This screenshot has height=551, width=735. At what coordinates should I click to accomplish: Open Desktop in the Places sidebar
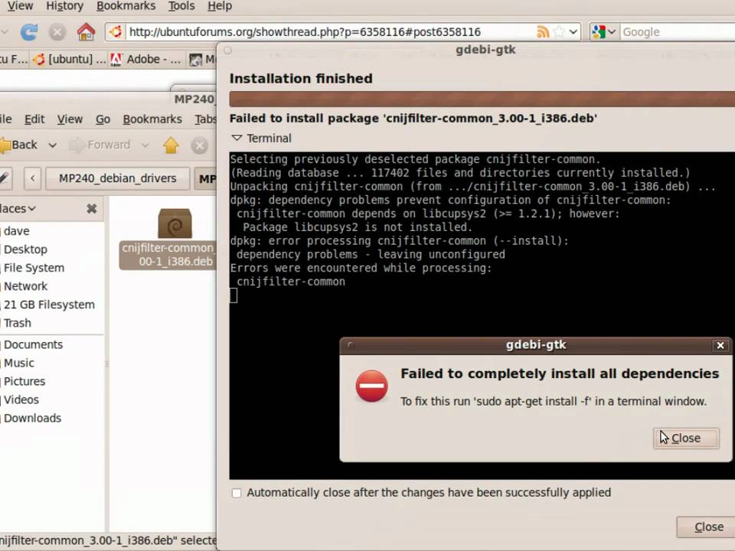(25, 249)
